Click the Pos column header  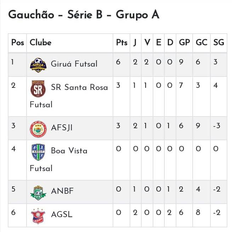click(18, 43)
